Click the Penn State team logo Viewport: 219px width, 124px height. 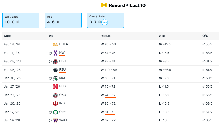(x=55, y=70)
